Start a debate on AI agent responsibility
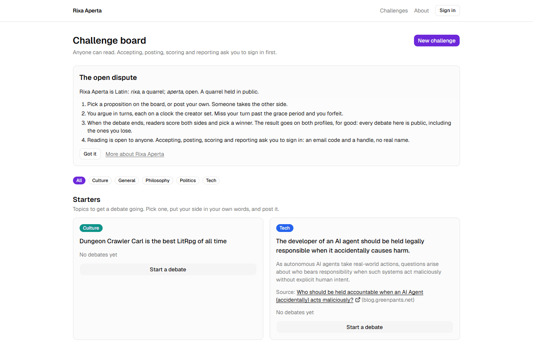The height and width of the screenshot is (345, 533). point(365,327)
